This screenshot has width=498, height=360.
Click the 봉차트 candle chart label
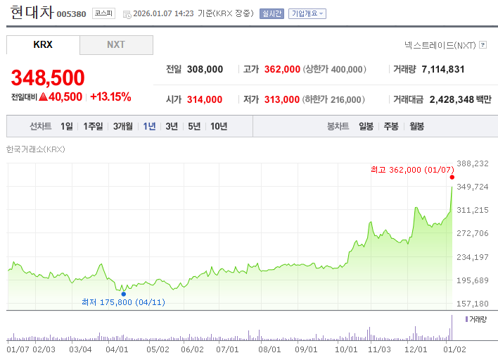point(338,126)
